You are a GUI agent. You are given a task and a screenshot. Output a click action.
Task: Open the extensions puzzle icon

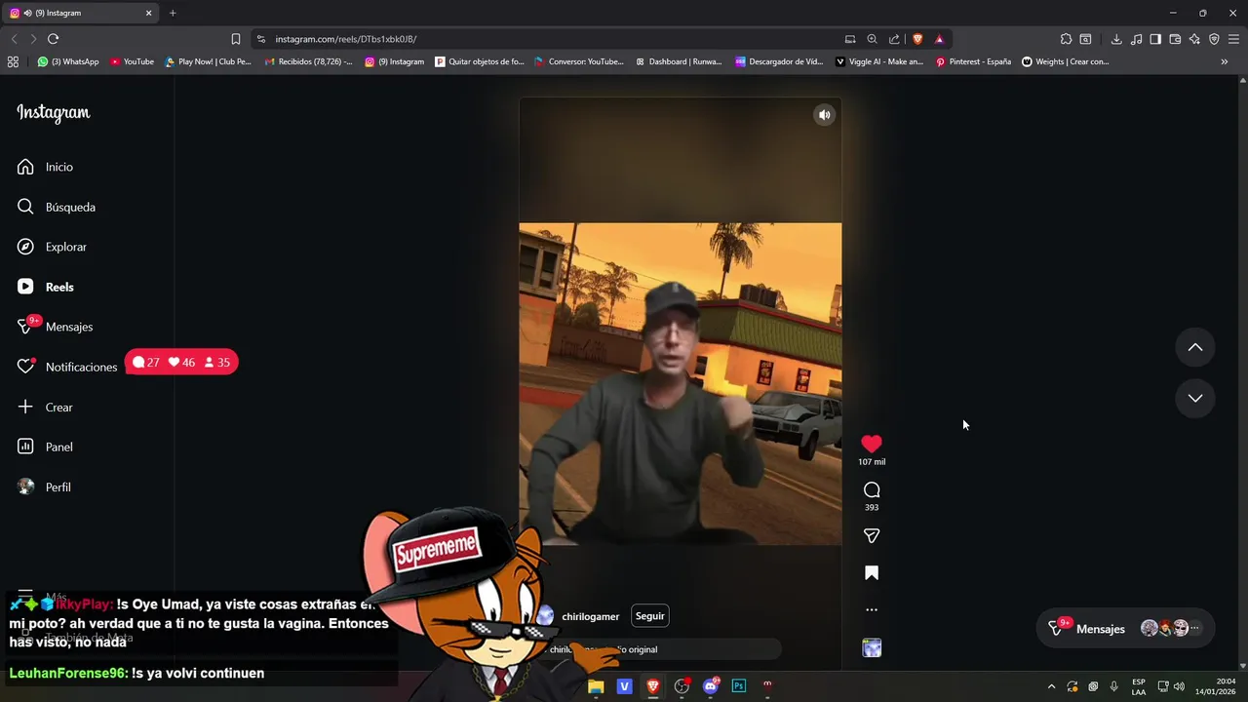1066,39
